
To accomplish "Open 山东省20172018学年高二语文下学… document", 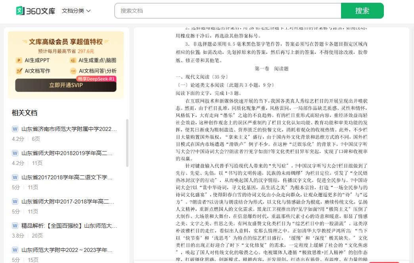I will [x=67, y=177].
